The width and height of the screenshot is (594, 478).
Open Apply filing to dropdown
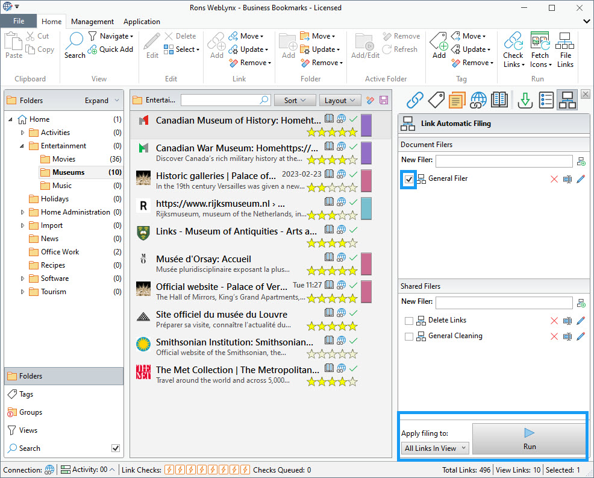tap(435, 448)
